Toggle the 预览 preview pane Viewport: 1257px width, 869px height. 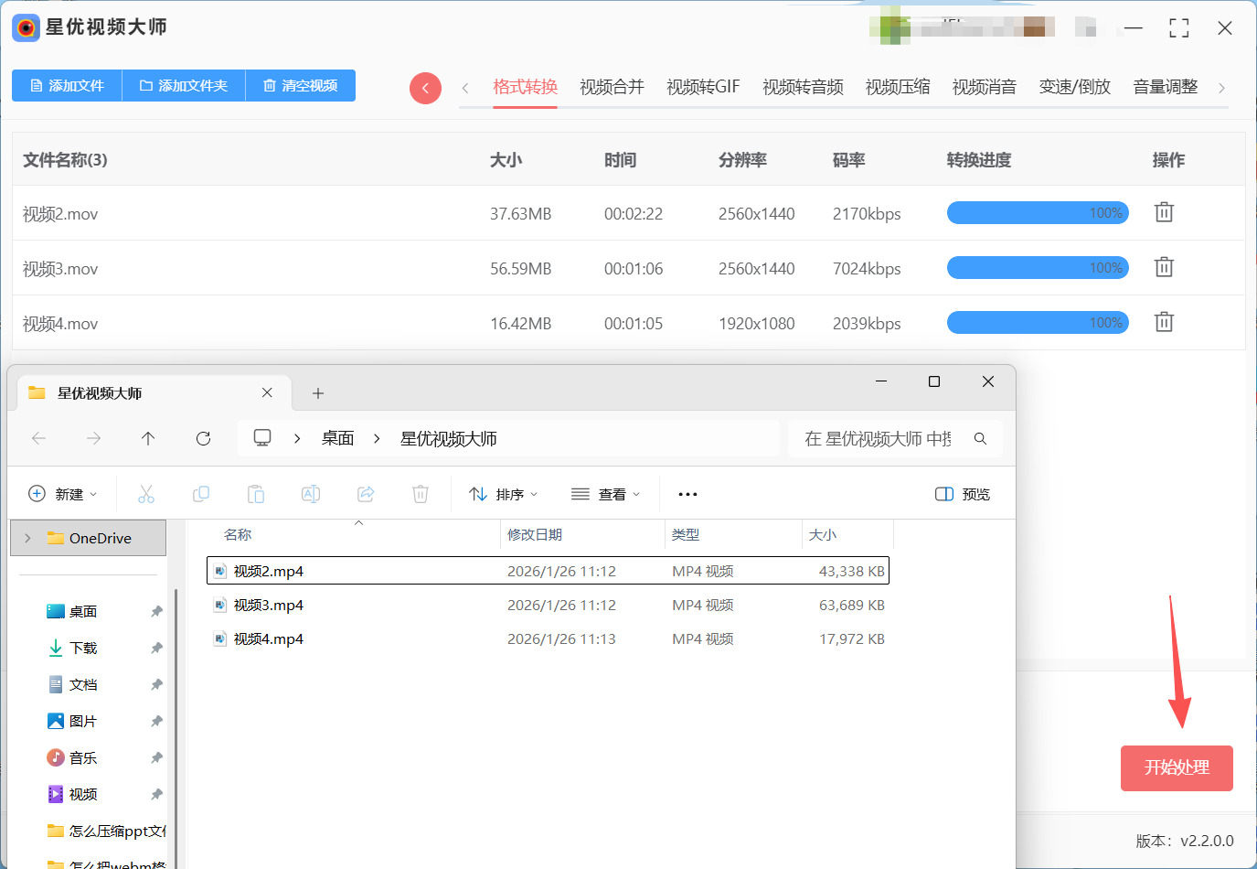click(963, 494)
